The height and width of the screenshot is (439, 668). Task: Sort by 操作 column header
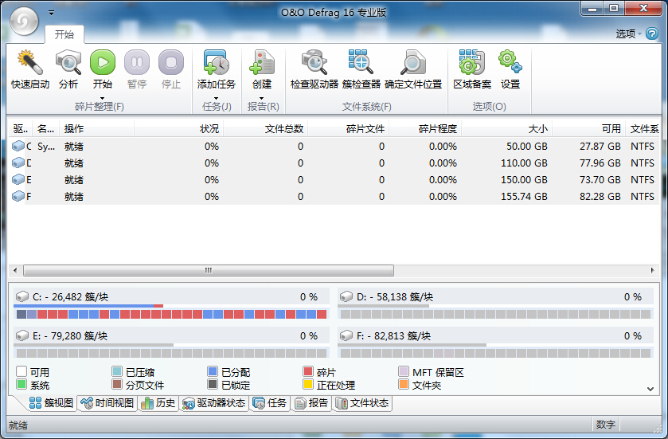click(98, 129)
